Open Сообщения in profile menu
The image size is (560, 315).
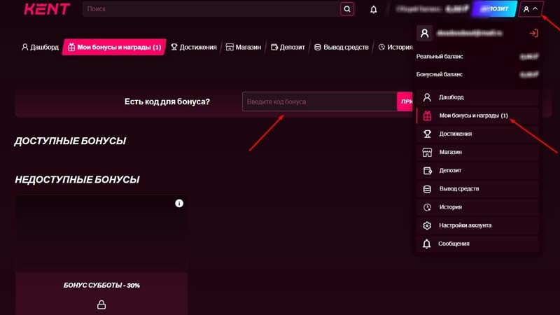coord(454,244)
